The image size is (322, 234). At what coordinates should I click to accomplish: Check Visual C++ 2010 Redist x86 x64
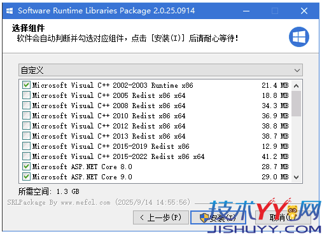[26, 116]
